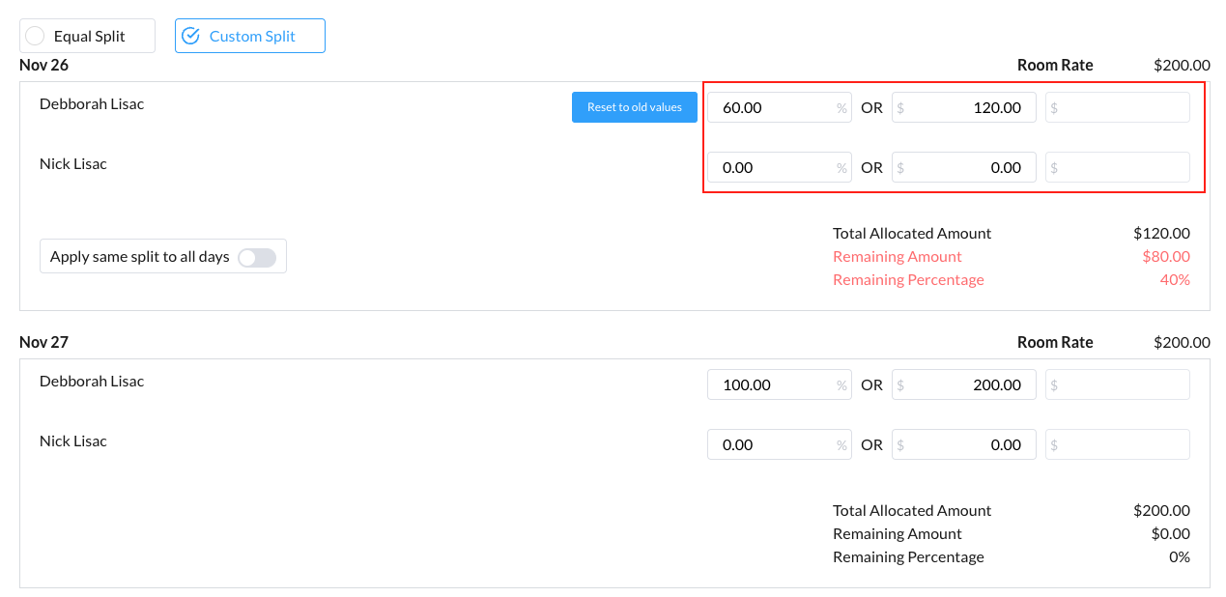Click the empty rightmost field in Nick's Nov 26 row
Image resolution: width=1226 pixels, height=597 pixels.
click(1118, 167)
